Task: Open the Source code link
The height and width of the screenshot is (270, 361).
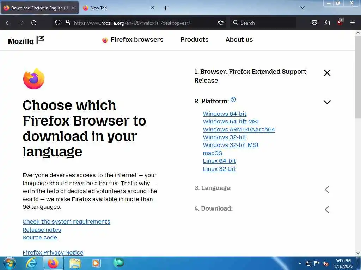Action: tap(39, 238)
